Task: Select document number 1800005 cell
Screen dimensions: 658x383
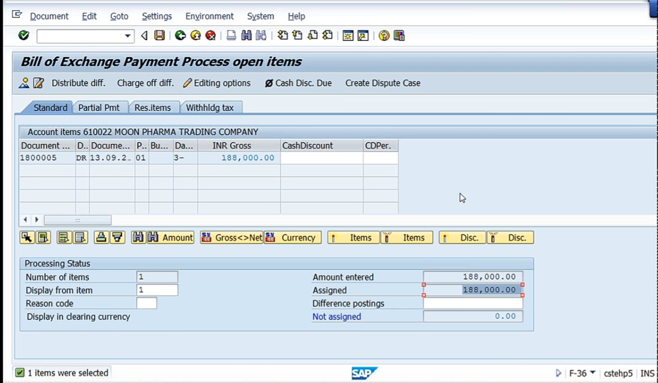Action: [x=47, y=158]
